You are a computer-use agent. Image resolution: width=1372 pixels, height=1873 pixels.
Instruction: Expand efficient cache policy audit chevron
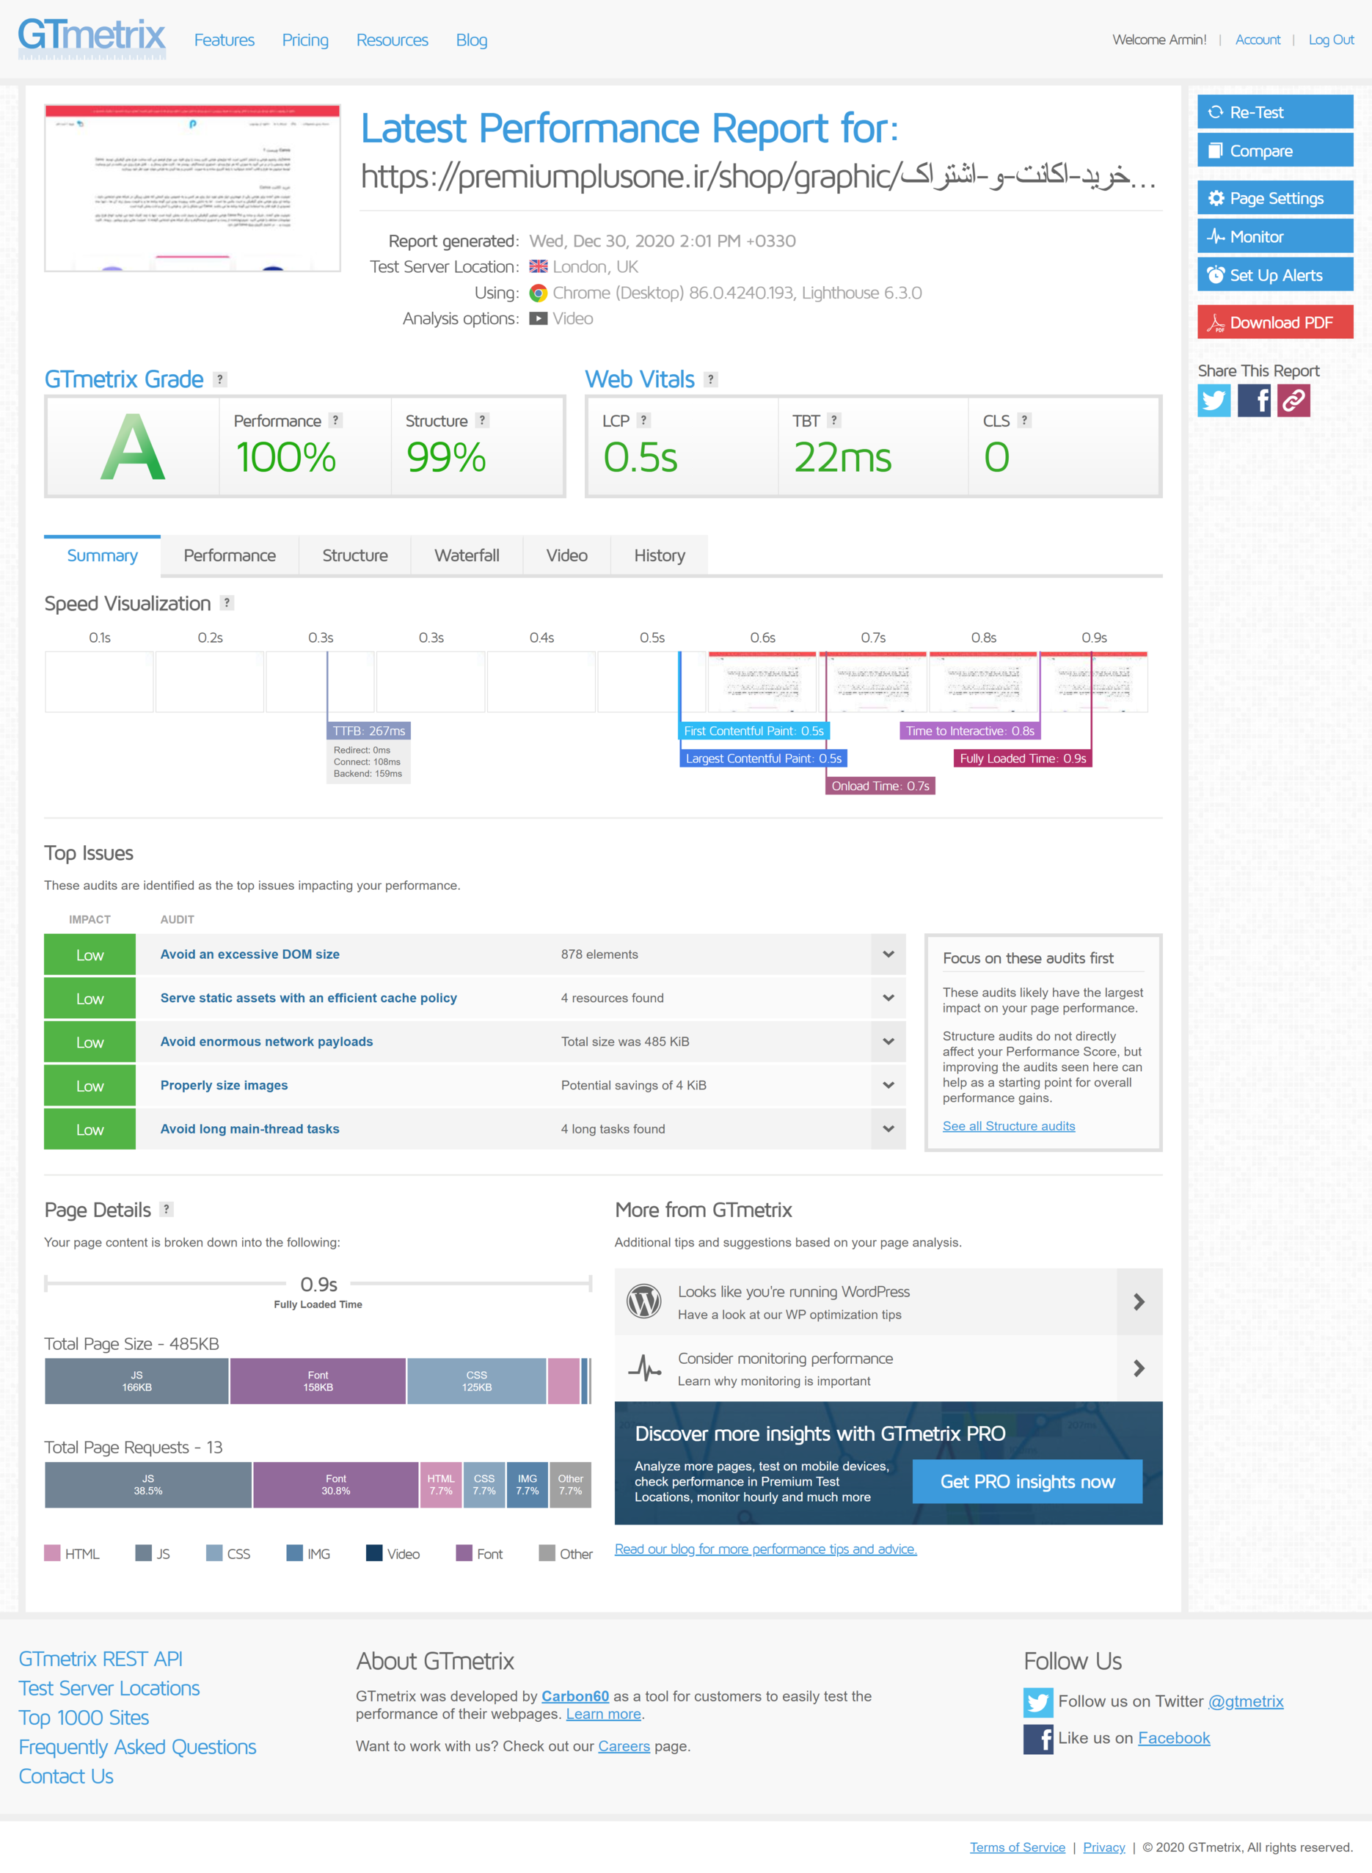[888, 998]
